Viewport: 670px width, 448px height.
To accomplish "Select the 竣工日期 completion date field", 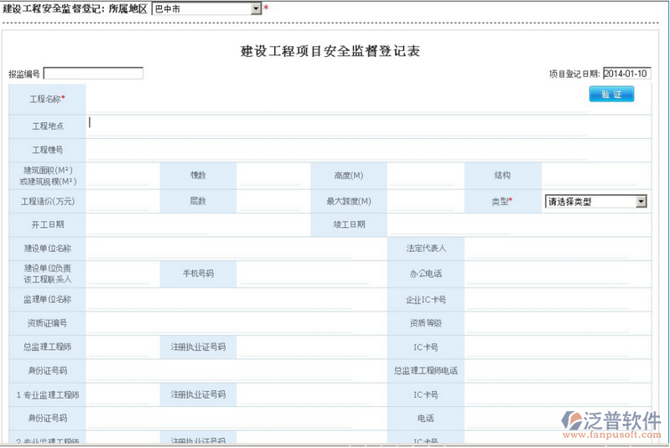I will [503, 224].
